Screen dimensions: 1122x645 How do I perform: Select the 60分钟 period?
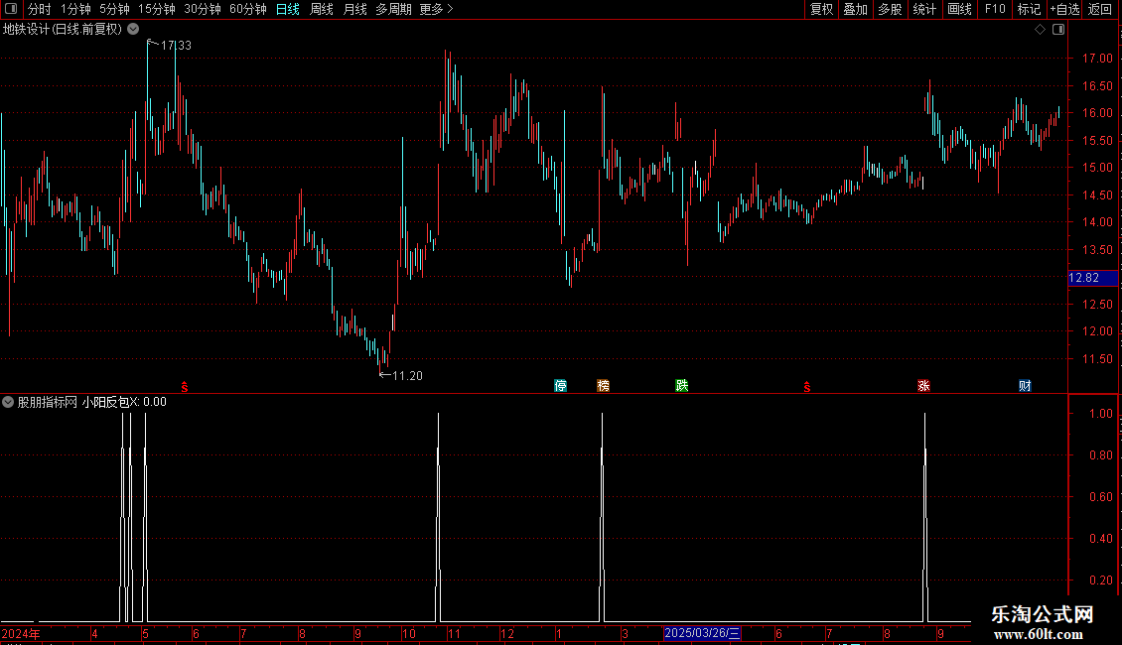tap(248, 9)
